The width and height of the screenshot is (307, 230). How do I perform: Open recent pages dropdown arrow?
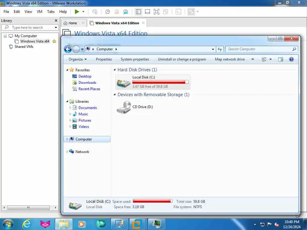click(x=82, y=49)
